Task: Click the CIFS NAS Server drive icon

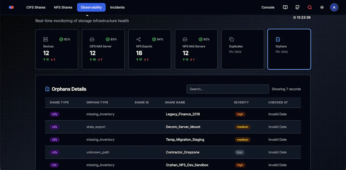Action: tap(92, 39)
